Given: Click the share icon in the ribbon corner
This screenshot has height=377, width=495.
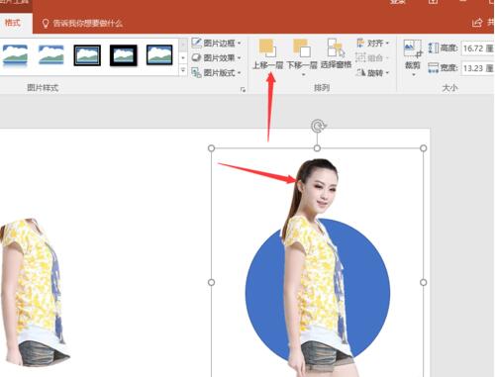Looking at the screenshot, I should (x=477, y=23).
